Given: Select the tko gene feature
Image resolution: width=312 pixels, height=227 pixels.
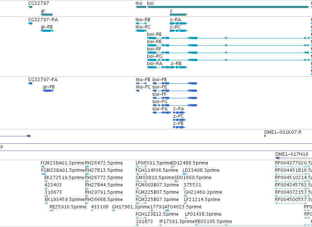Looking at the screenshot, I should point(141,7).
